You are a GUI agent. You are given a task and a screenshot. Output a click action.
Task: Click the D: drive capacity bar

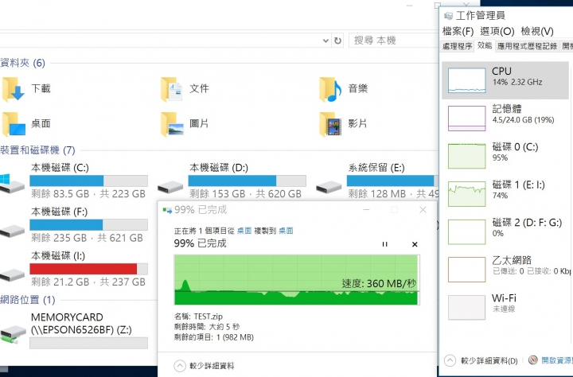point(248,181)
